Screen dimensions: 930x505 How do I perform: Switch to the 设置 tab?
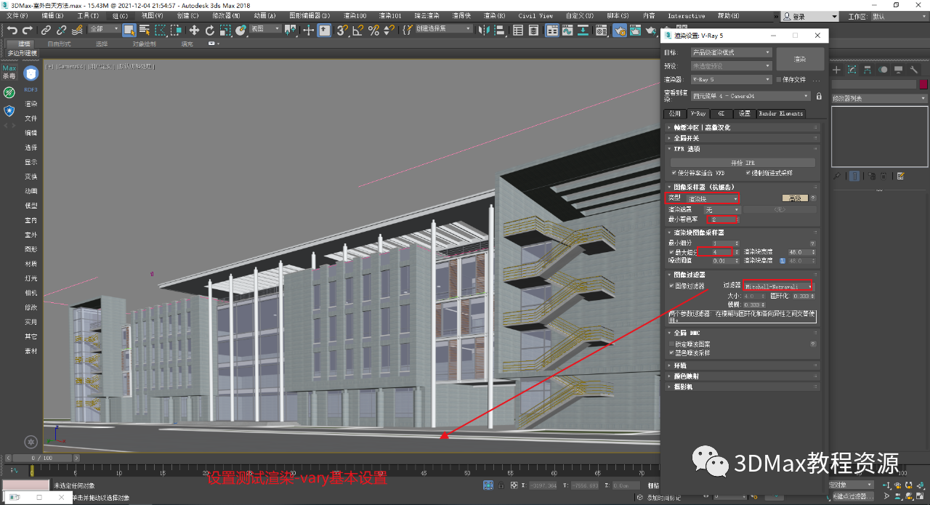pyautogui.click(x=744, y=113)
